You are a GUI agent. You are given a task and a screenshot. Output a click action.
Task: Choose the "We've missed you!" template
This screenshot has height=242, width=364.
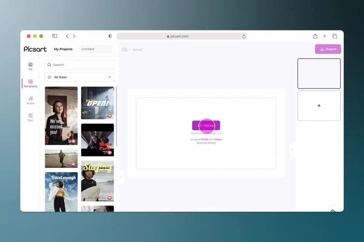point(61,116)
